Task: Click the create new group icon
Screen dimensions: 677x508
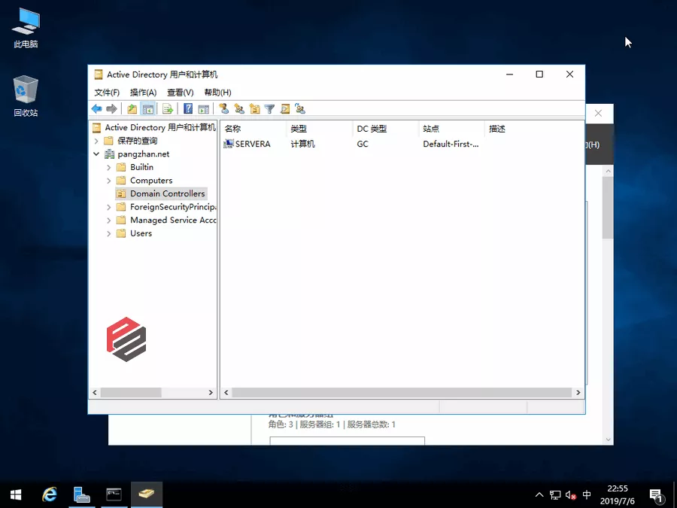Action: point(239,109)
